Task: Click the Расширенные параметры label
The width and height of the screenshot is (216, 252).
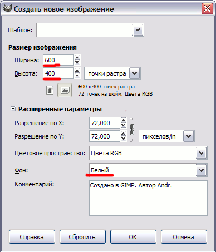Action: [60, 109]
